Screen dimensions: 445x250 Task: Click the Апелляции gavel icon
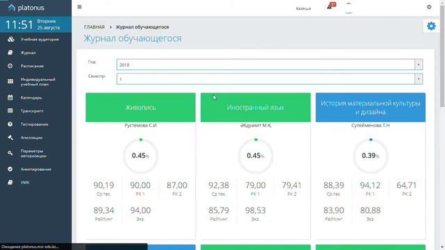point(10,137)
